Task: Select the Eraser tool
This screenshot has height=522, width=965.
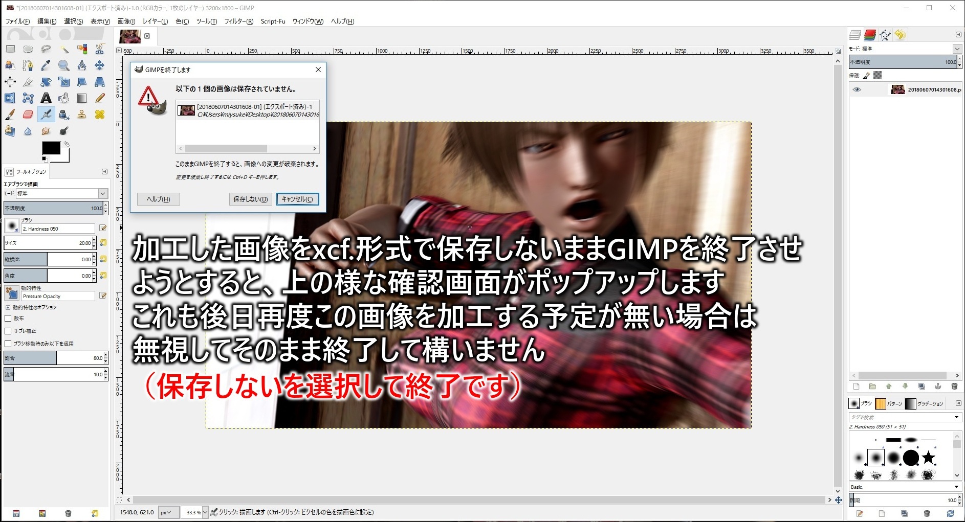Action: pyautogui.click(x=28, y=115)
